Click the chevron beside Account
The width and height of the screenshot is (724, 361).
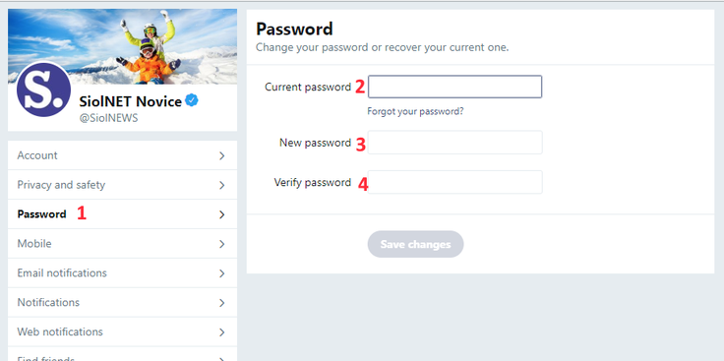(222, 155)
